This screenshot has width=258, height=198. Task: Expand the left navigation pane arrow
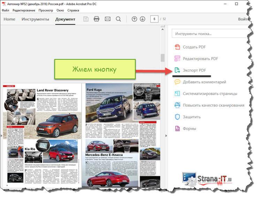tap(1, 136)
